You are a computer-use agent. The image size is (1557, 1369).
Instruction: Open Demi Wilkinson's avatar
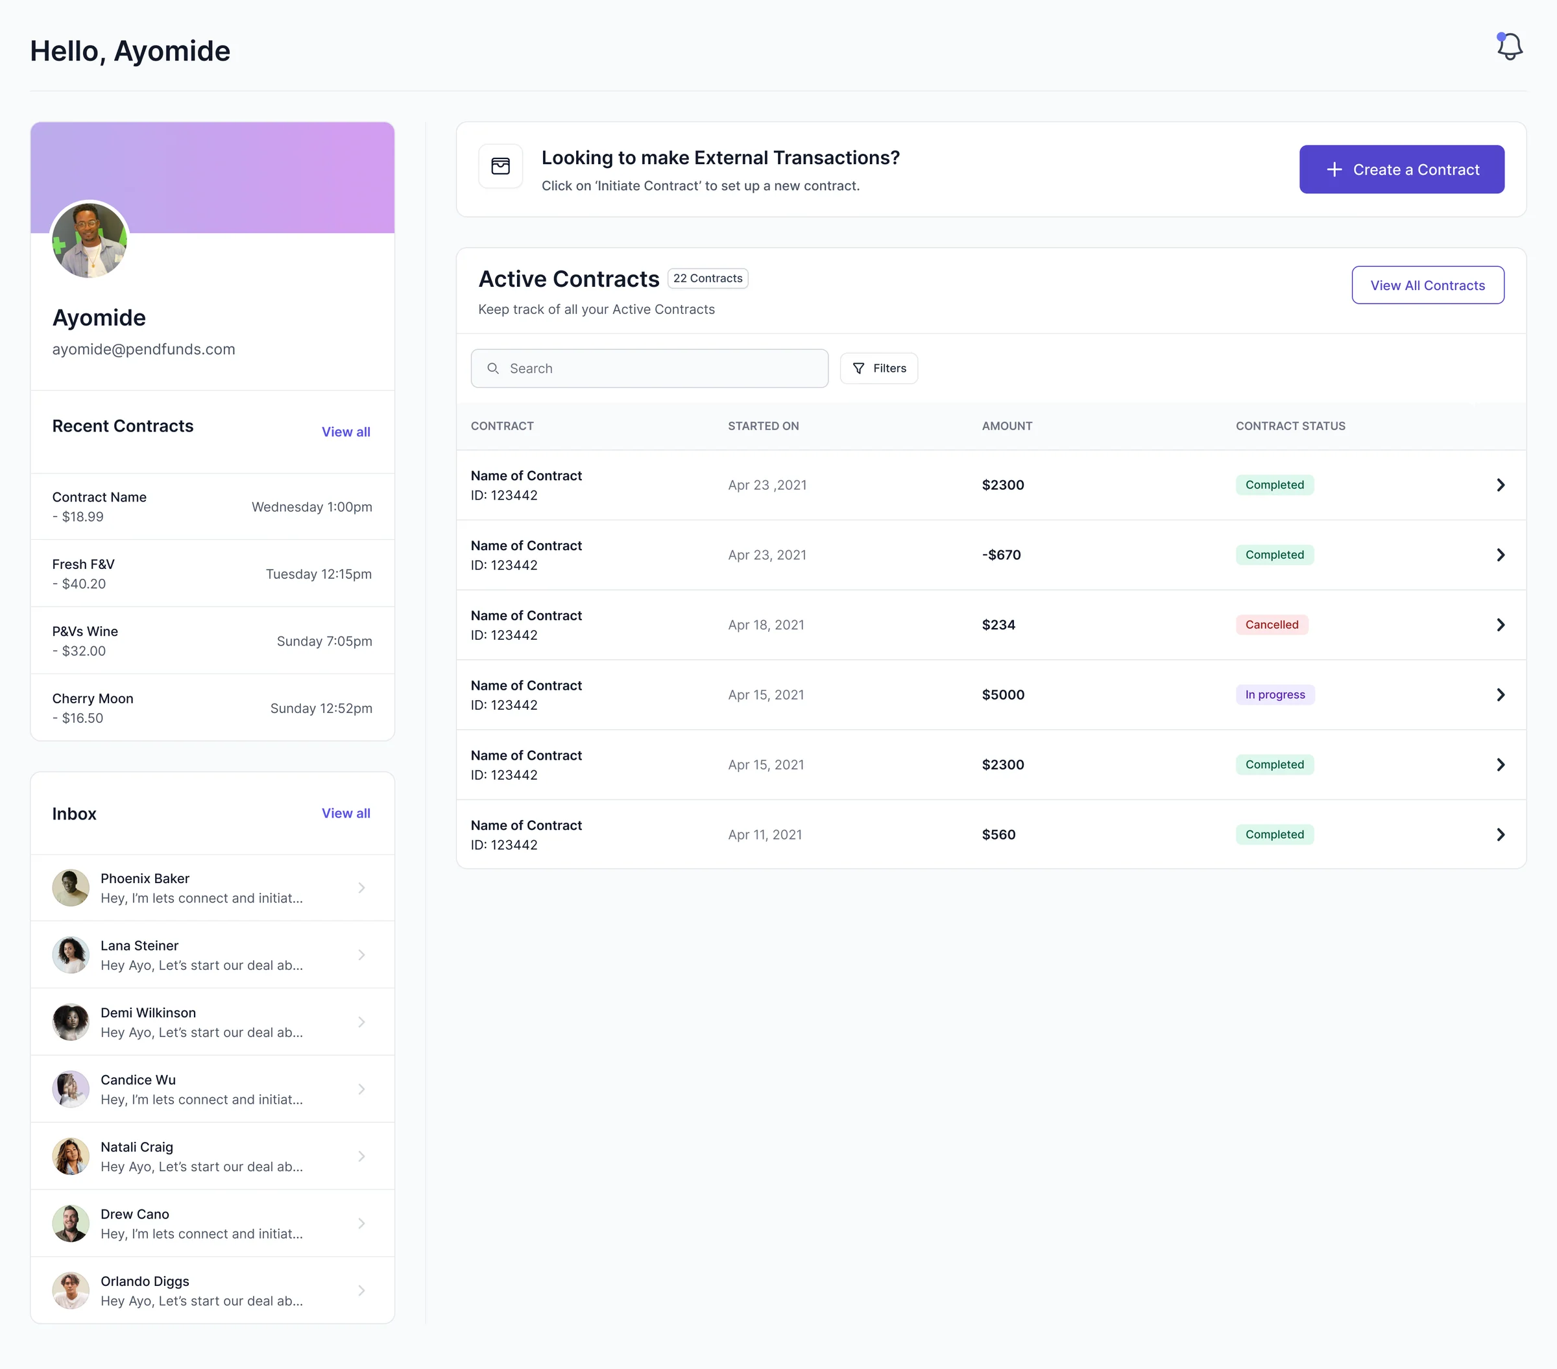(x=71, y=1023)
